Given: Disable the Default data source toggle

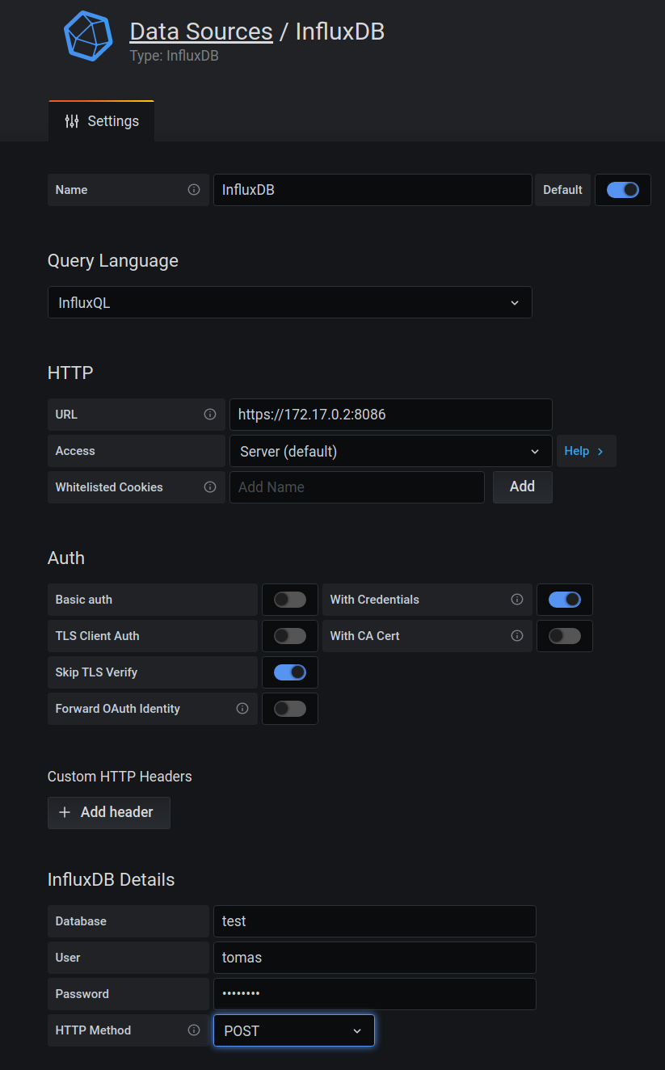Looking at the screenshot, I should [622, 189].
